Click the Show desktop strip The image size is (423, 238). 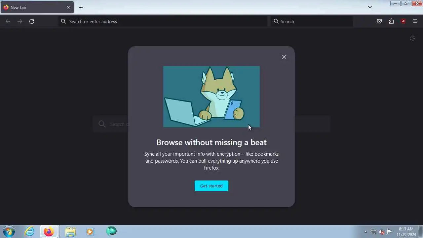tap(421, 231)
